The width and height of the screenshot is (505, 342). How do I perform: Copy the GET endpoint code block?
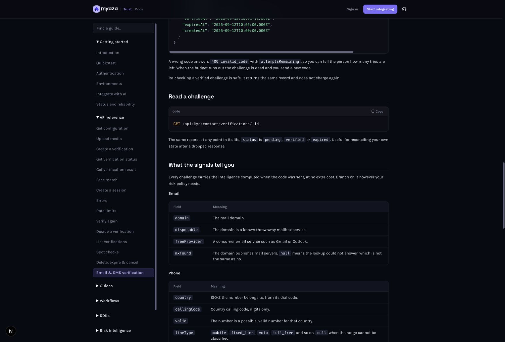point(377,111)
